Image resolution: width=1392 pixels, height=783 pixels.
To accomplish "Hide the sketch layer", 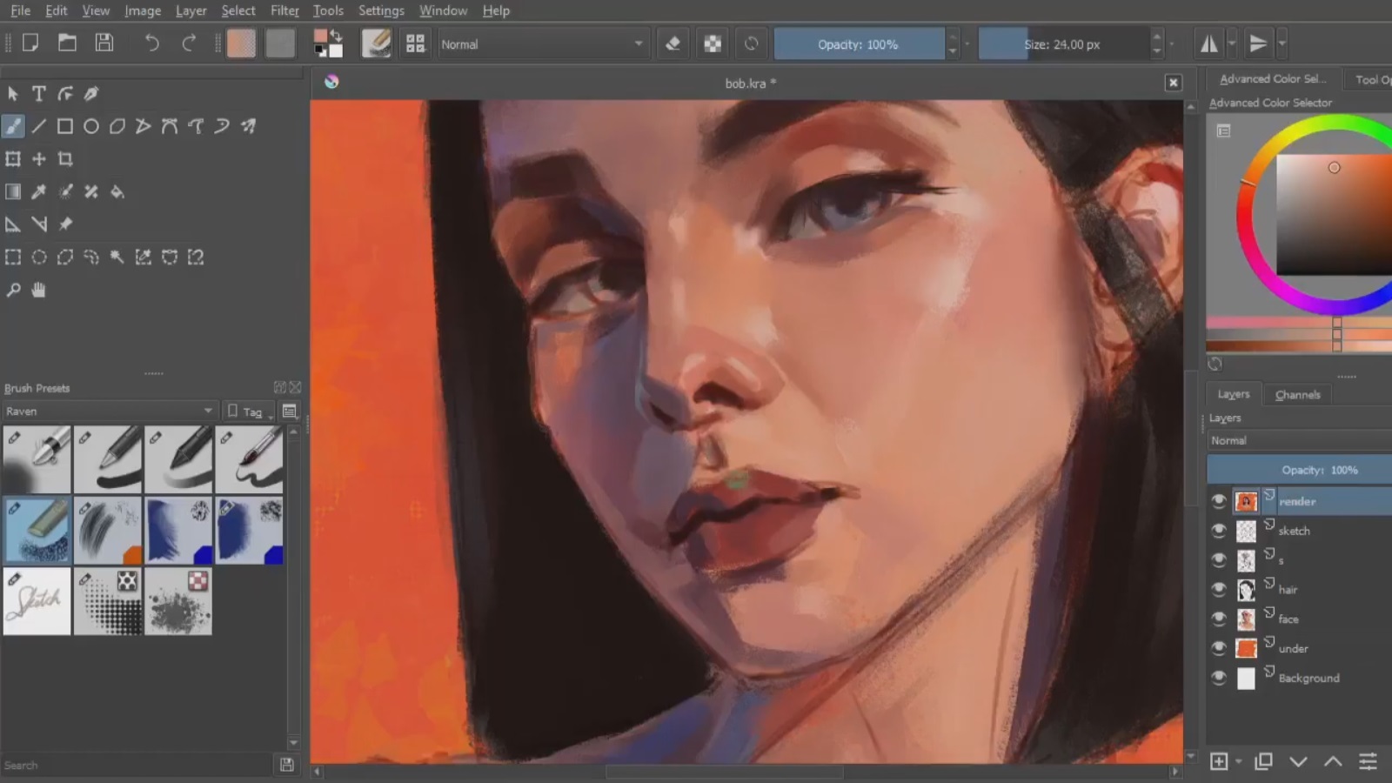I will (x=1219, y=531).
